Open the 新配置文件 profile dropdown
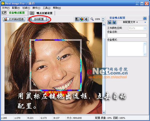Viewport: 150px width, 121px height. 145,22
